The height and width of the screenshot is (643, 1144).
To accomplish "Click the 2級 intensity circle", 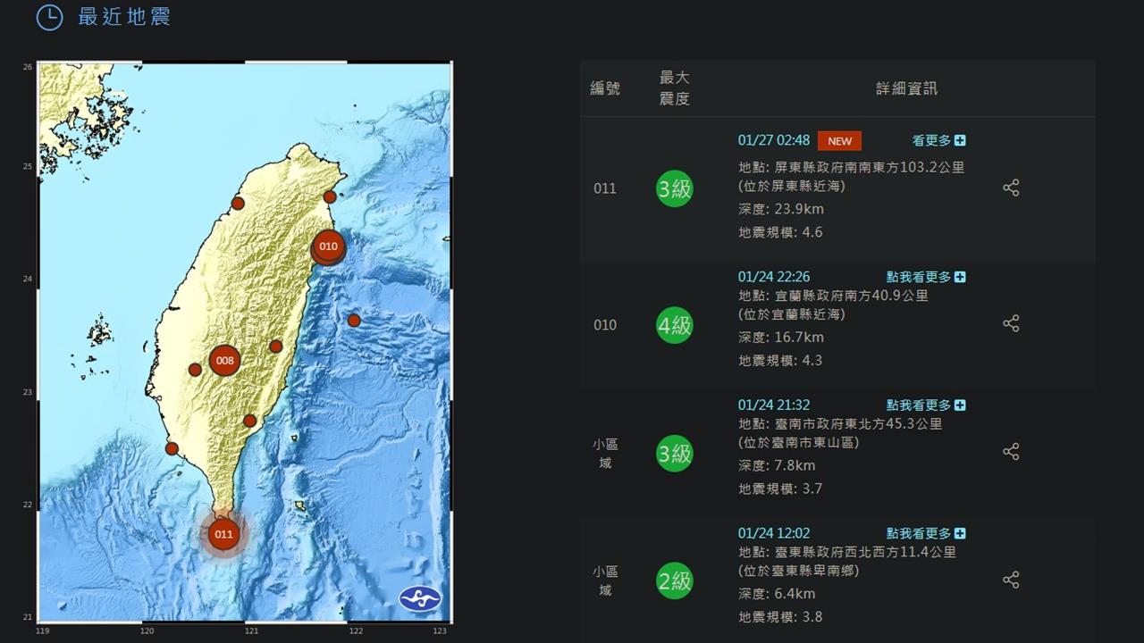I will tap(675, 581).
